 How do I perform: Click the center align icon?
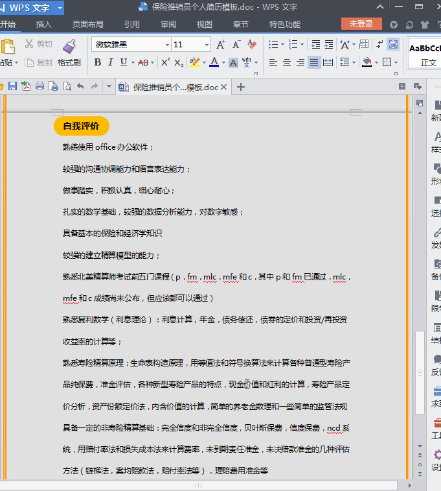[286, 62]
